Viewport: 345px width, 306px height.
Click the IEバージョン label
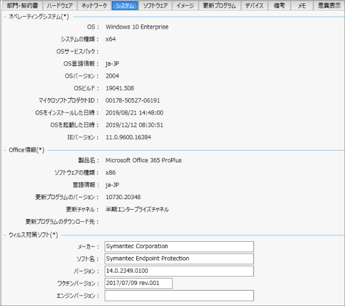83,137
